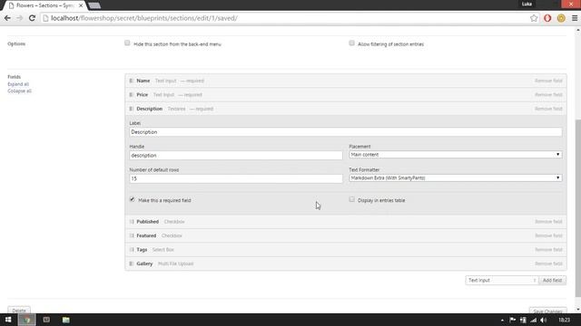Expand the Gallery field row

(345, 264)
